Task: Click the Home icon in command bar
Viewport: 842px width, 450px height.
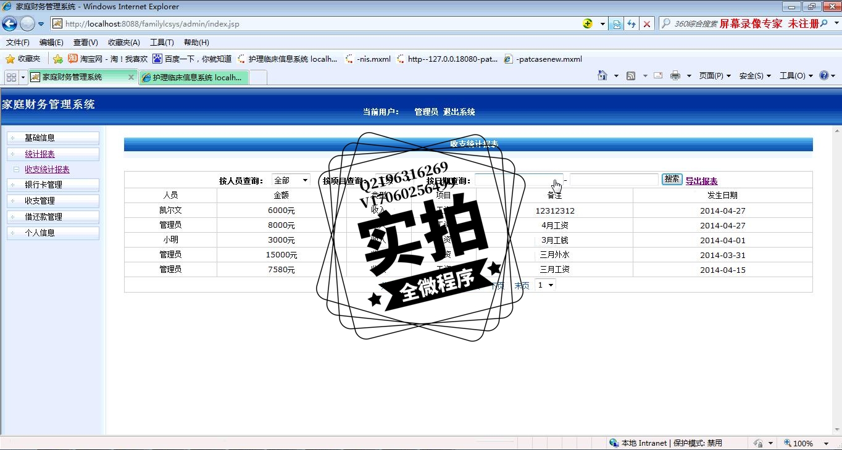Action: click(602, 75)
